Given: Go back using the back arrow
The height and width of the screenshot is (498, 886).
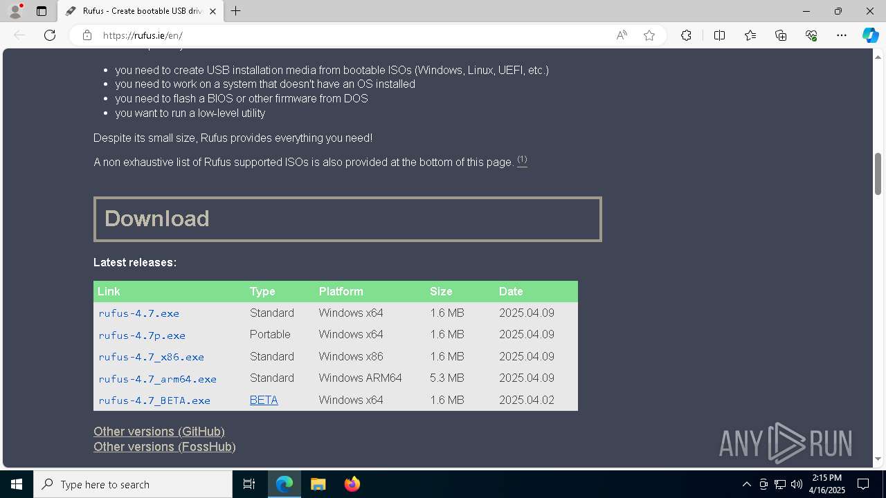Looking at the screenshot, I should coord(19,35).
